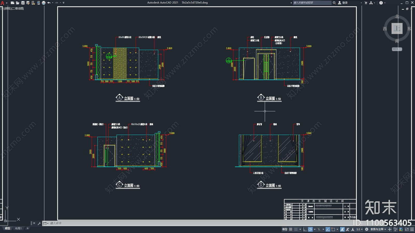Click workspace switching gear icon
Screen dimensions: 415x233
coord(366,229)
